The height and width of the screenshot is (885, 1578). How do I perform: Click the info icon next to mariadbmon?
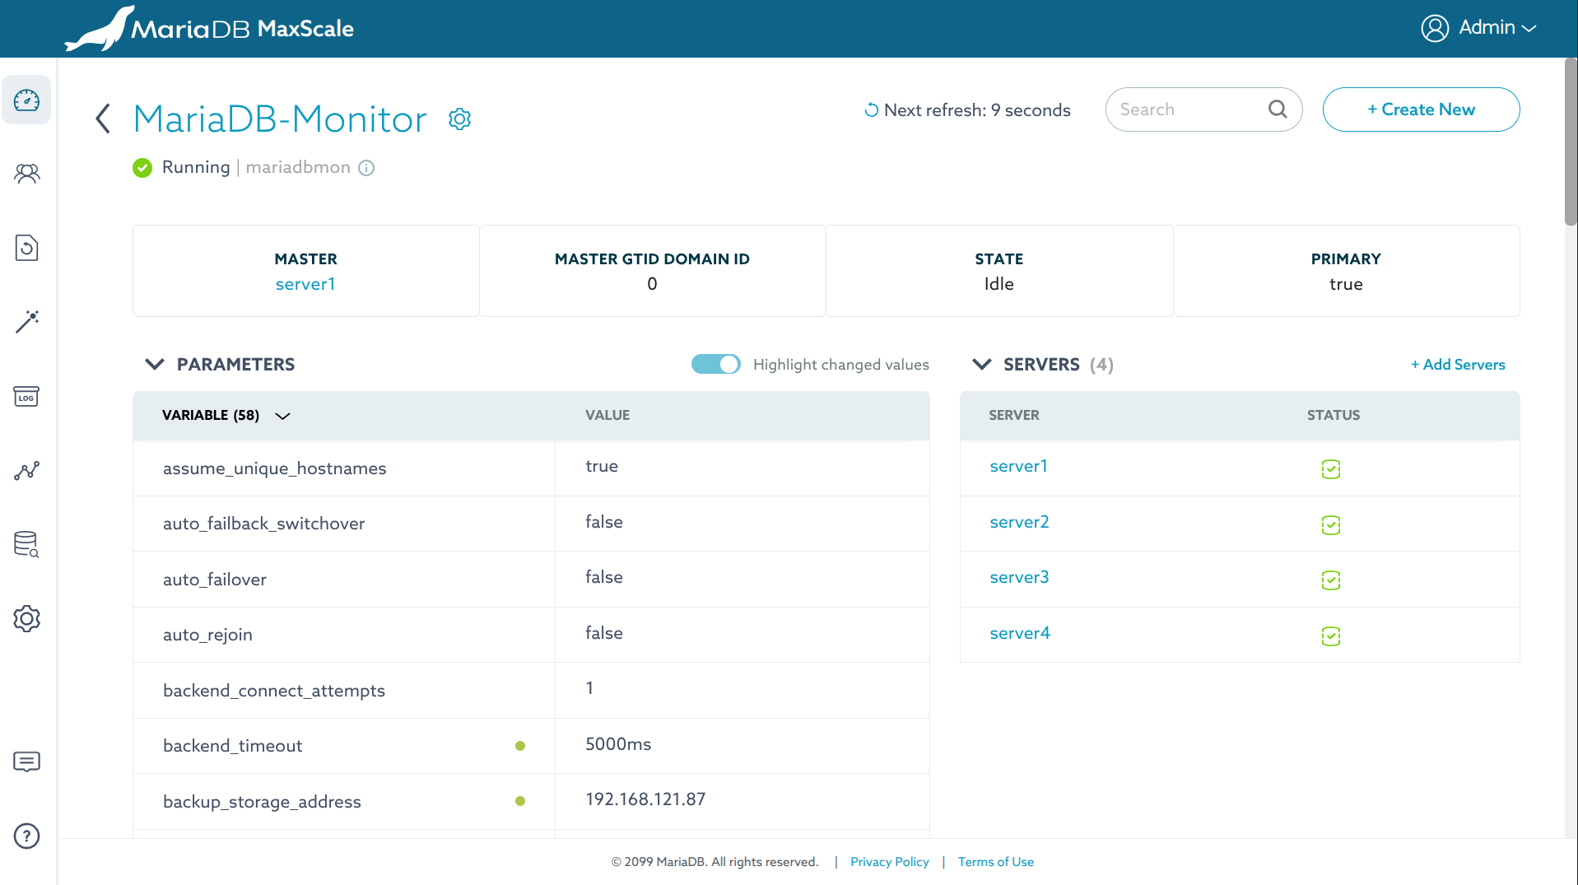pyautogui.click(x=366, y=168)
